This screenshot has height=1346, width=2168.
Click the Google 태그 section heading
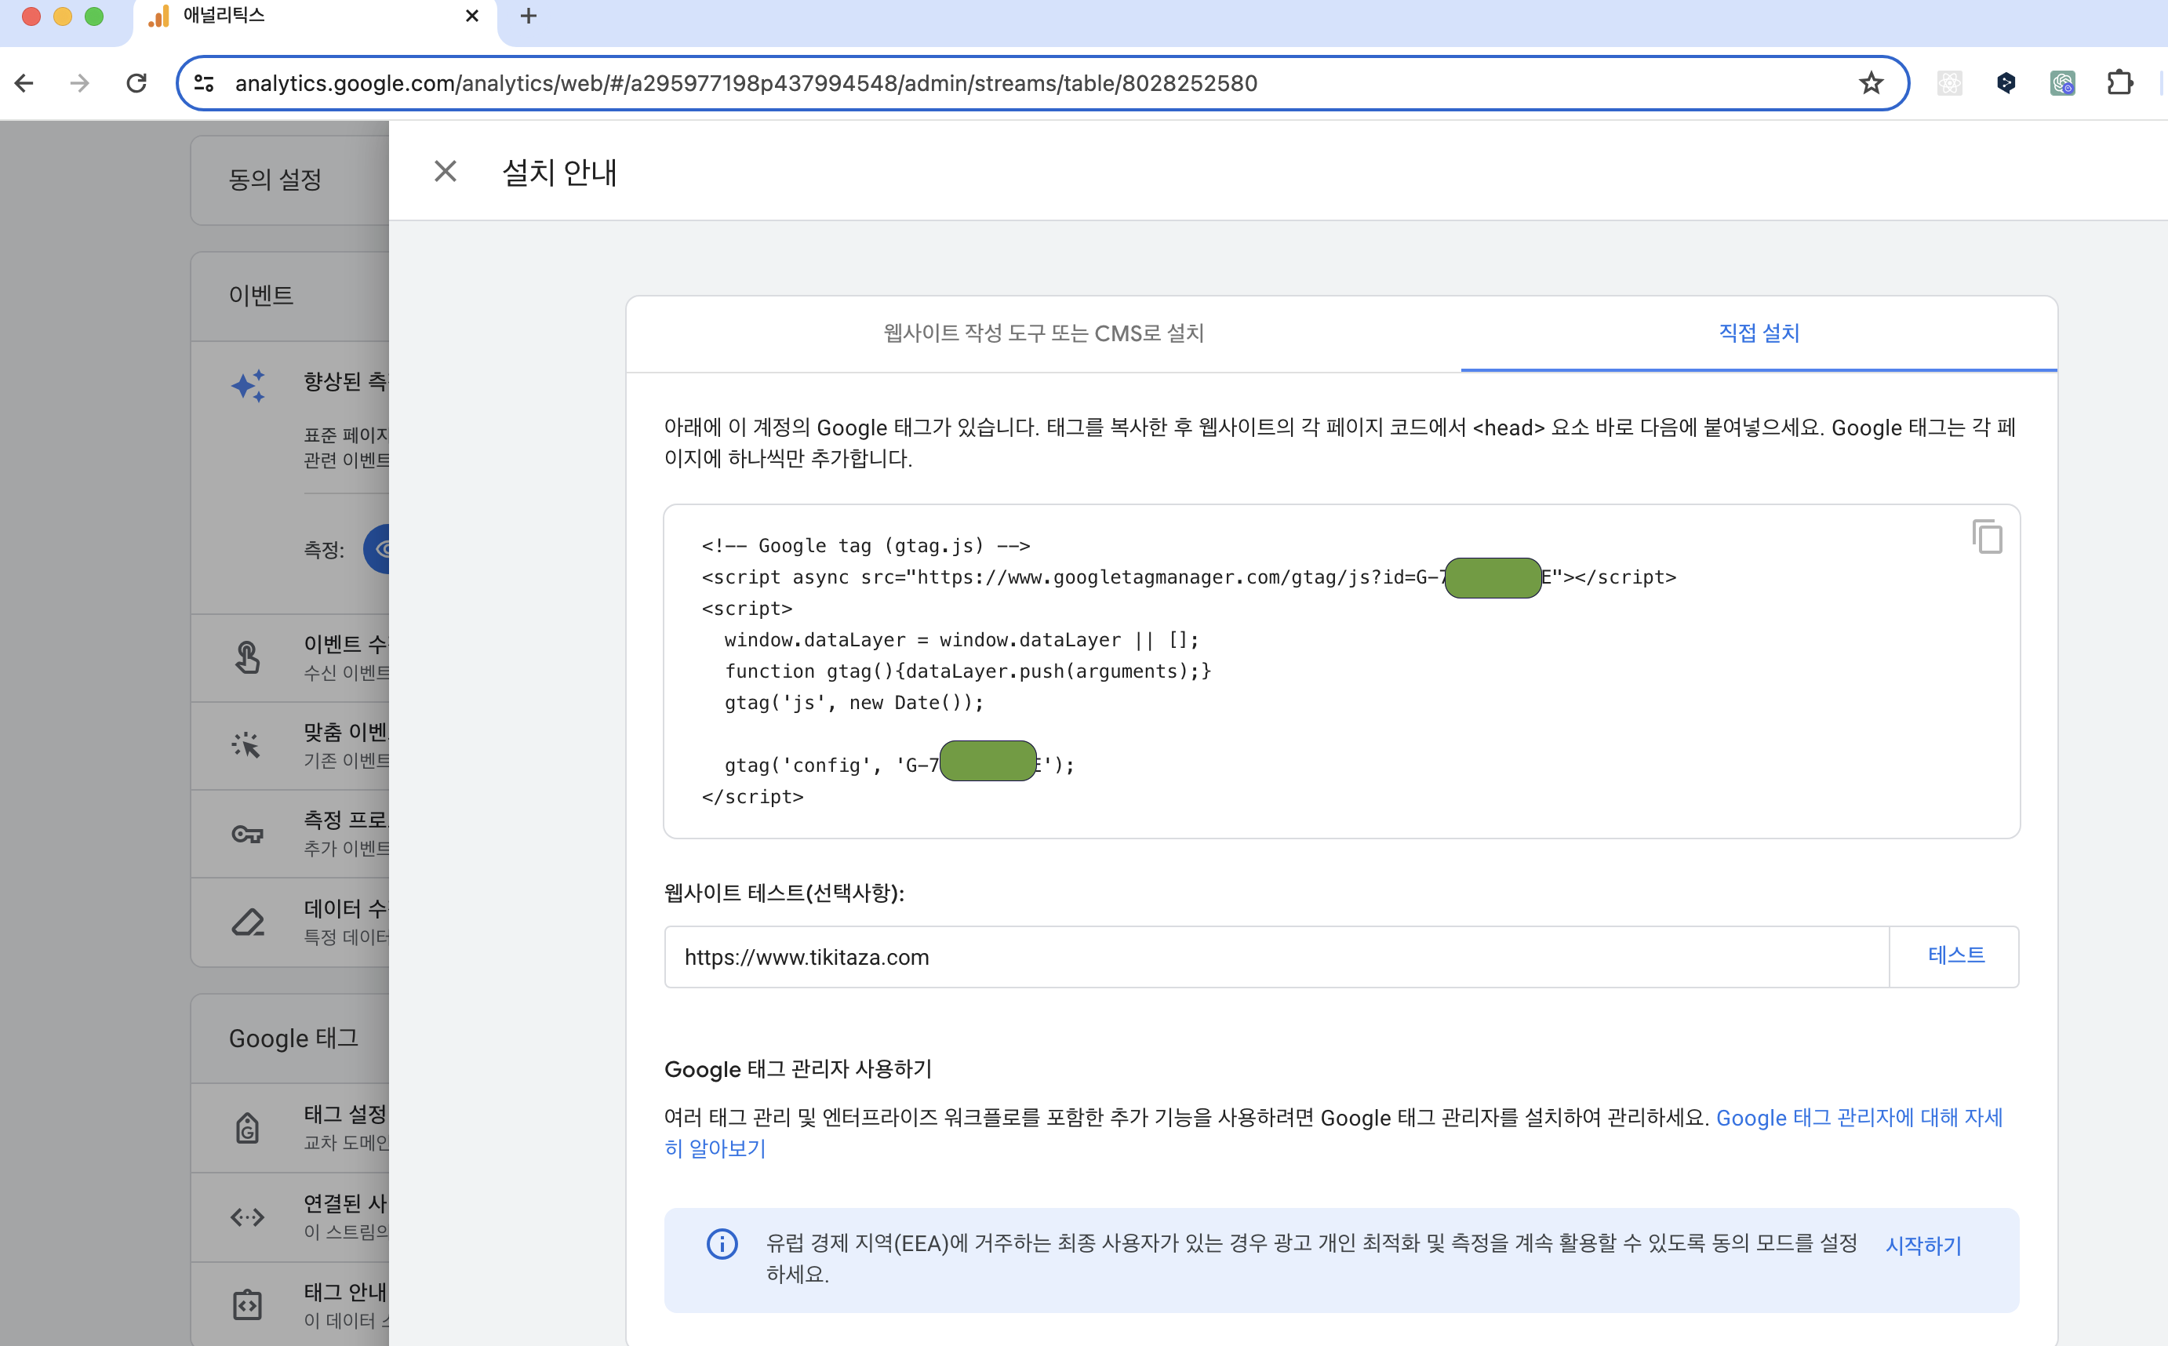pos(293,1038)
